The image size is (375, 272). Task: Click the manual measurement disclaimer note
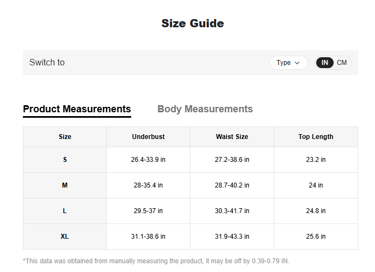click(163, 261)
